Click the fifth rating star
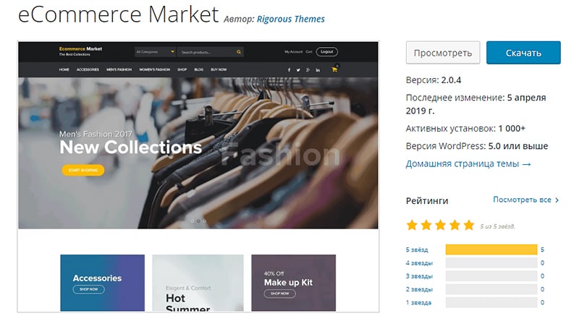The height and width of the screenshot is (316, 579). click(469, 225)
